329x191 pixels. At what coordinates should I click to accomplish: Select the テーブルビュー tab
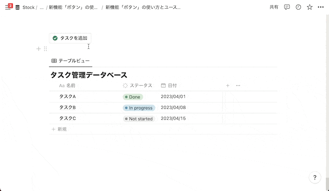(70, 61)
